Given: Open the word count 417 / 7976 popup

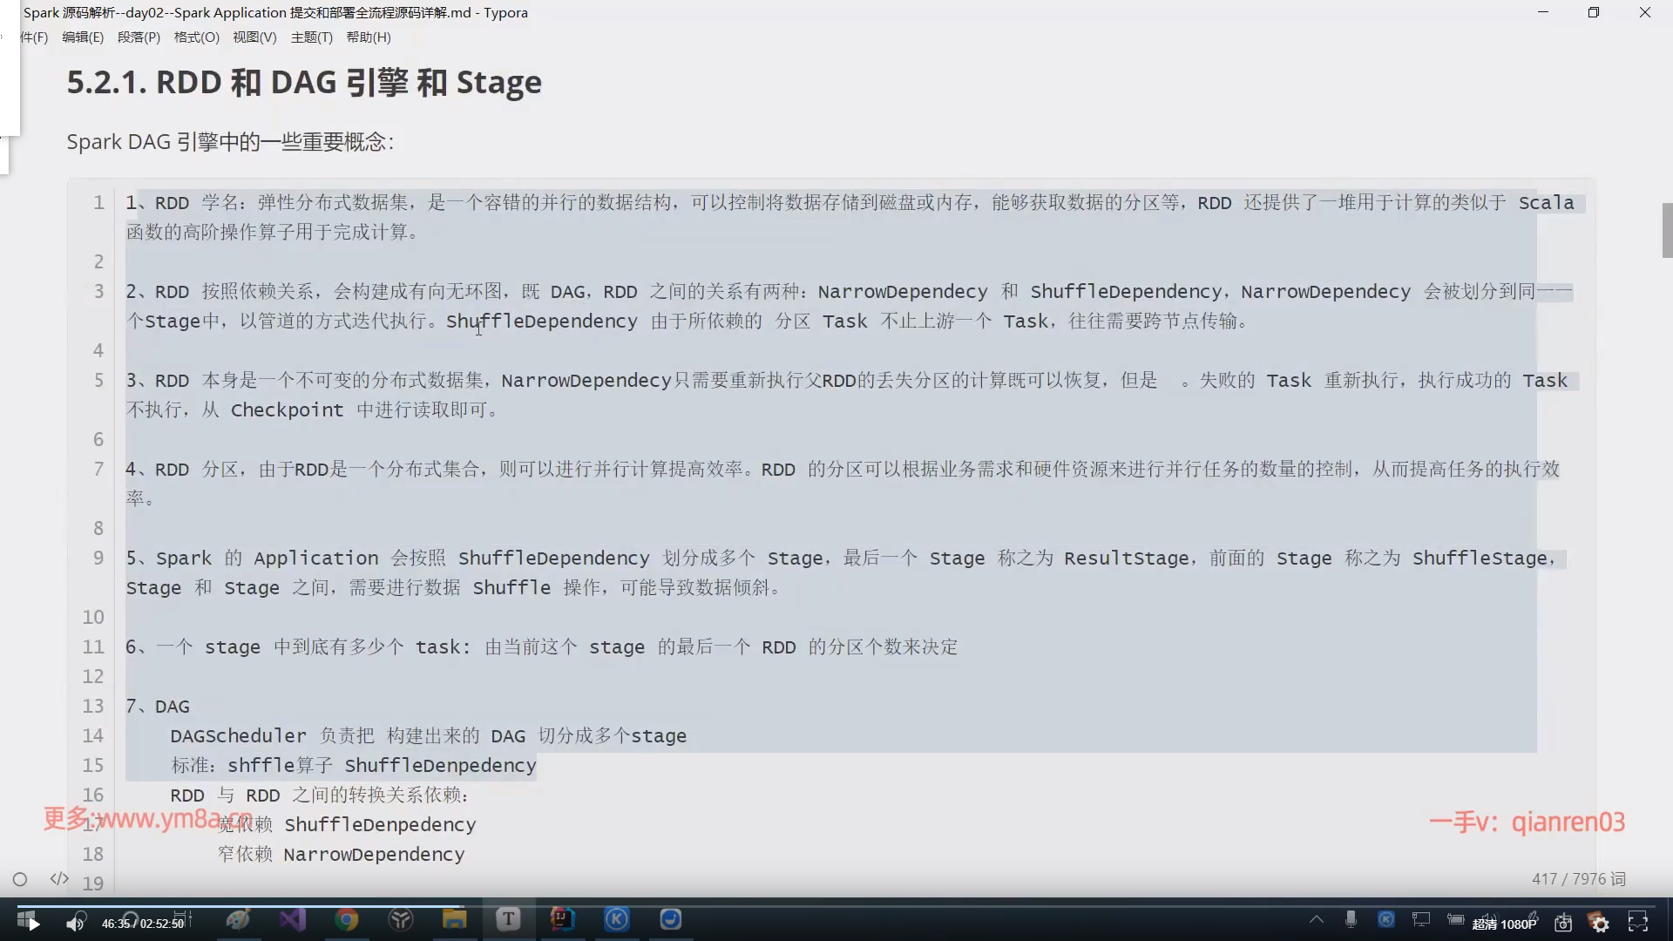Looking at the screenshot, I should pos(1578,879).
